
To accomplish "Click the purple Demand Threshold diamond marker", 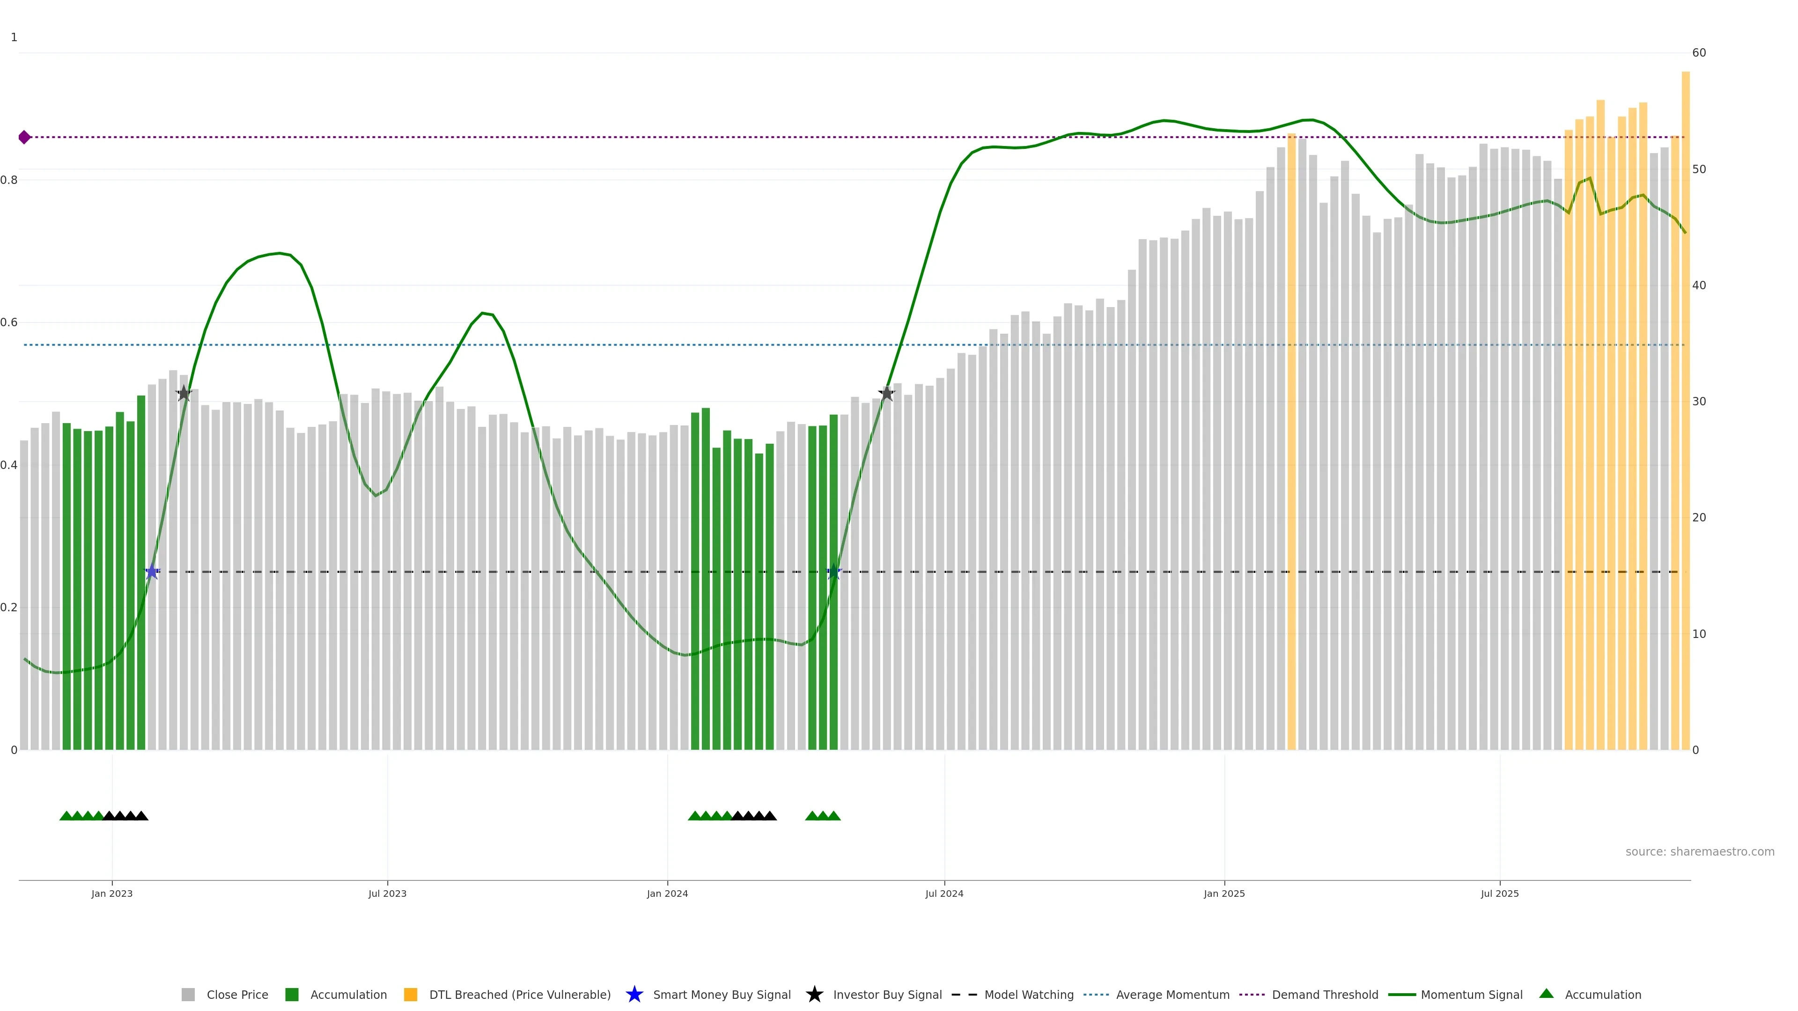I will pos(24,138).
